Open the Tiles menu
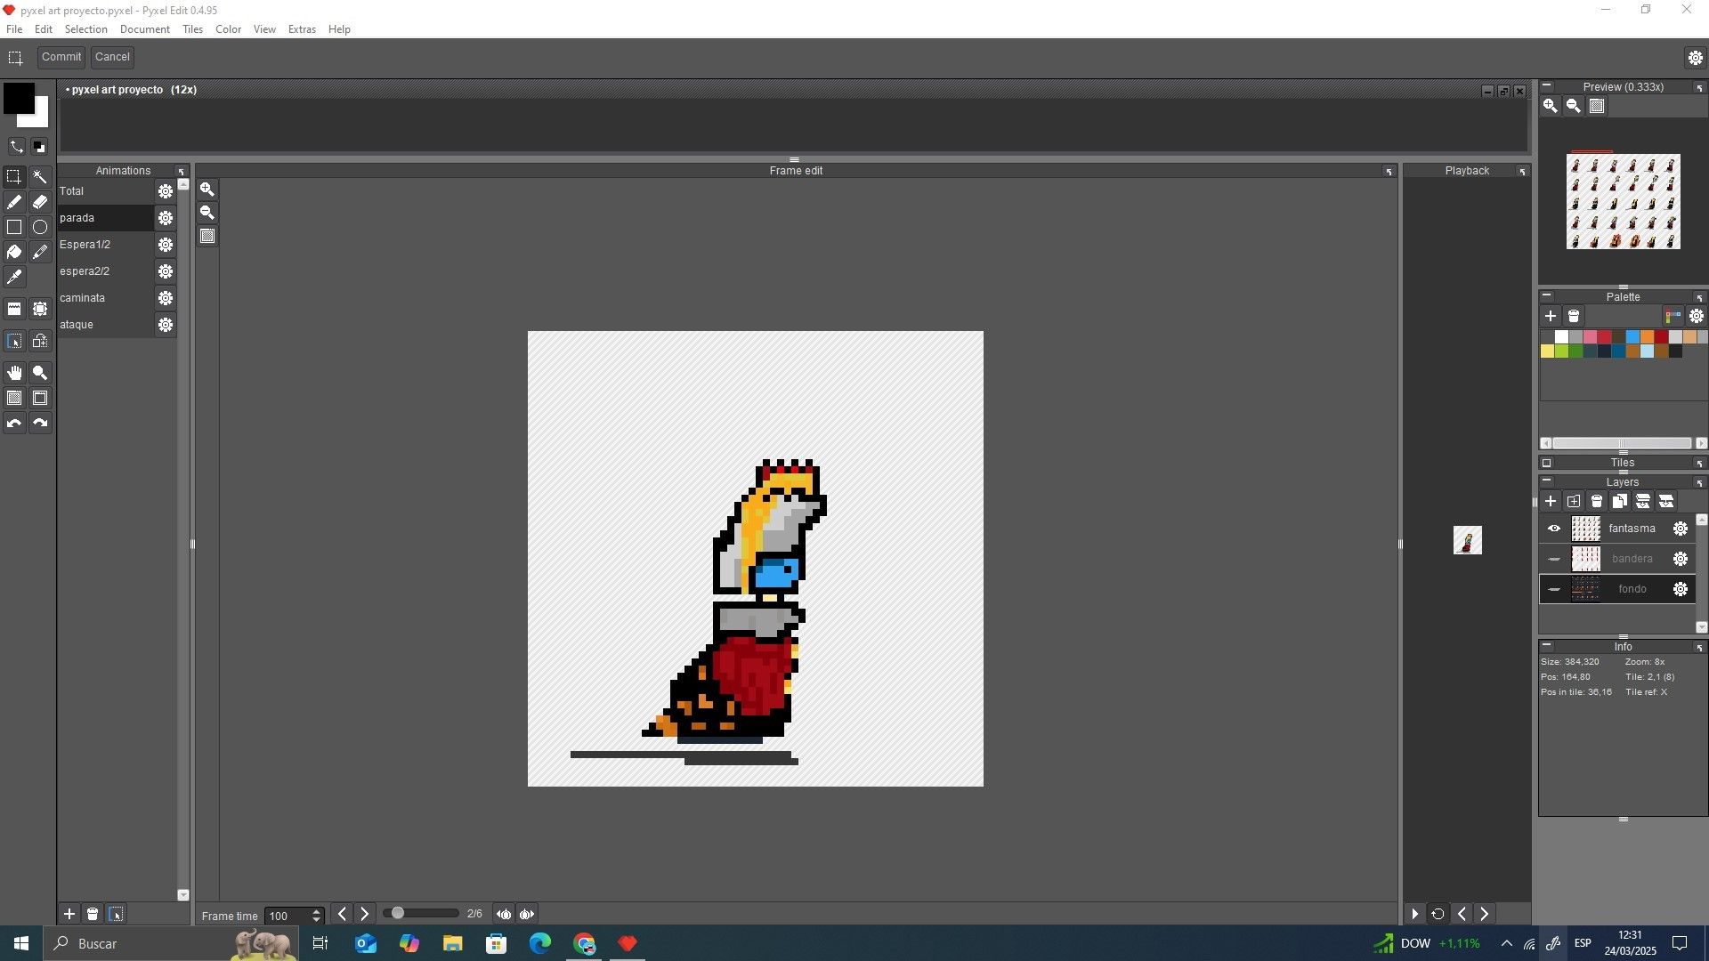The height and width of the screenshot is (961, 1709). point(192,29)
